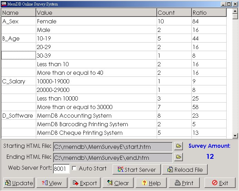Screen dimensions: 239x191
Task: Minimize the MemDB Online Survey window
Action: point(223,4)
